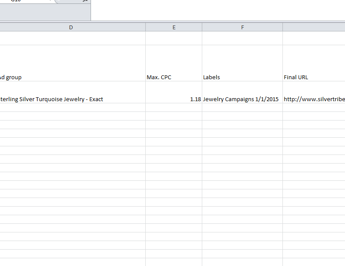Select column D header
The width and height of the screenshot is (345, 266).
click(71, 27)
